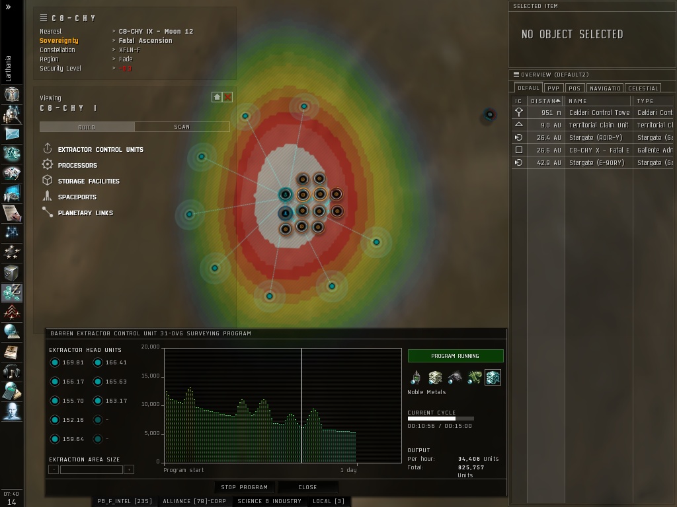The width and height of the screenshot is (677, 507).
Task: Open the Assets safe icon
Action: point(12,273)
